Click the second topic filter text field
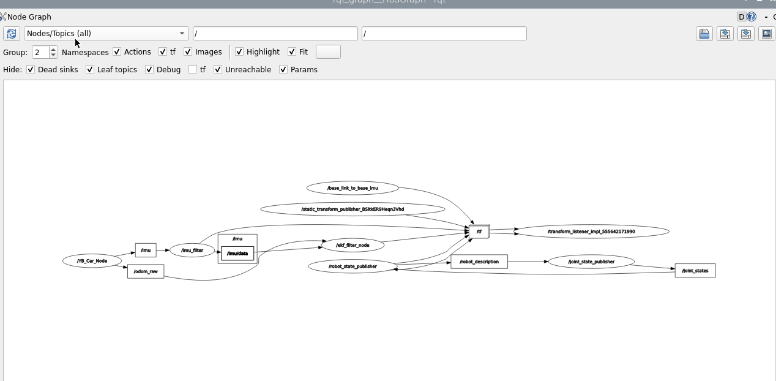Image resolution: width=776 pixels, height=381 pixels. 444,34
